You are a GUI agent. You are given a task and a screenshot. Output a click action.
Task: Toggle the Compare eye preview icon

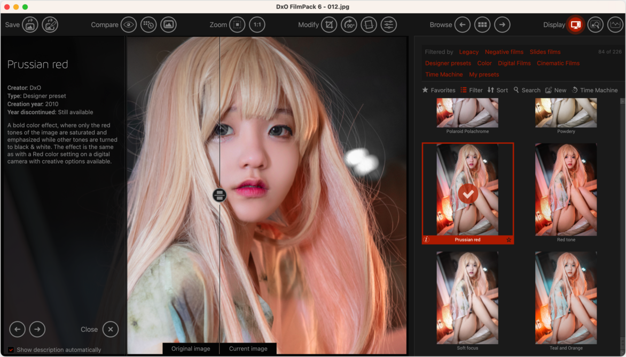click(129, 25)
